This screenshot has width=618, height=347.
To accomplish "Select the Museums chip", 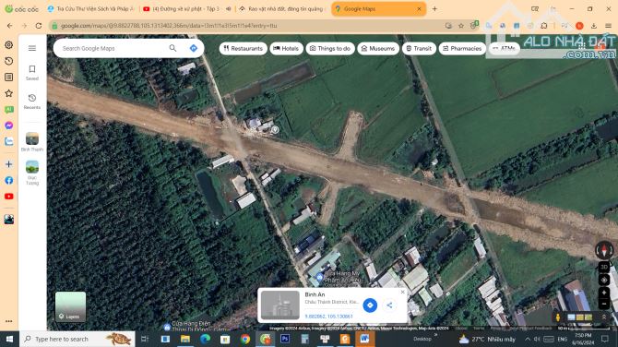I will tap(378, 49).
